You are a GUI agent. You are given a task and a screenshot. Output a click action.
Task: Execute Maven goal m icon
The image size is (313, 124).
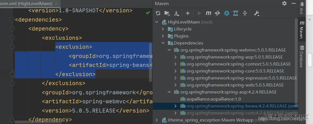point(208,13)
